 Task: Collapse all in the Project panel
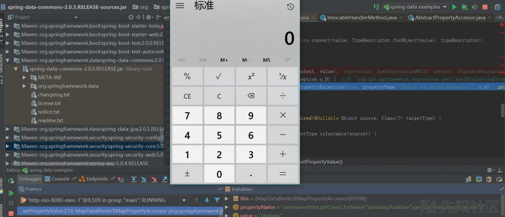(138, 17)
